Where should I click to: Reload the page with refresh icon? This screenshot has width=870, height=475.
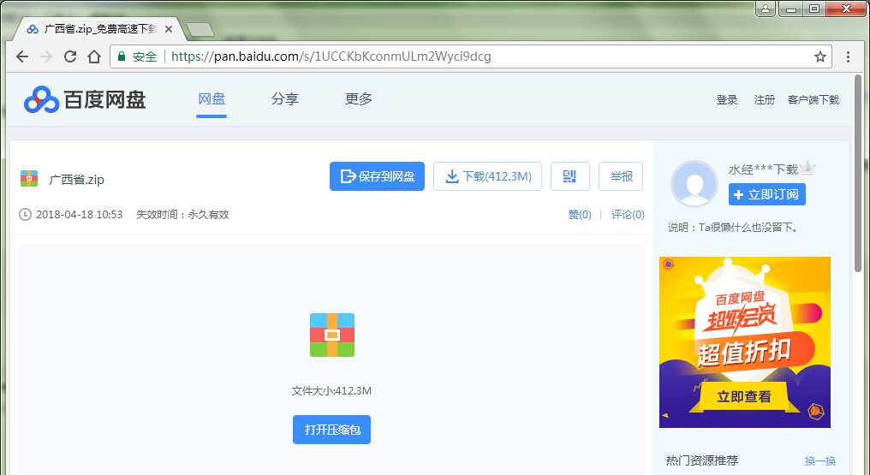tap(70, 56)
